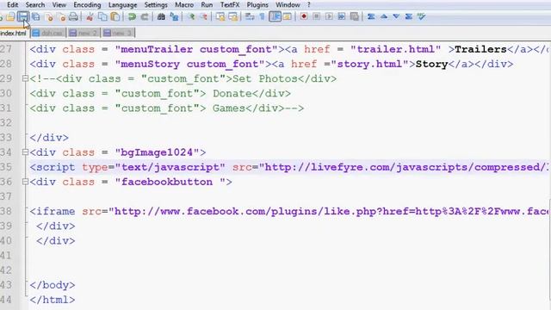
Task: Open the View menu
Action: [x=59, y=5]
